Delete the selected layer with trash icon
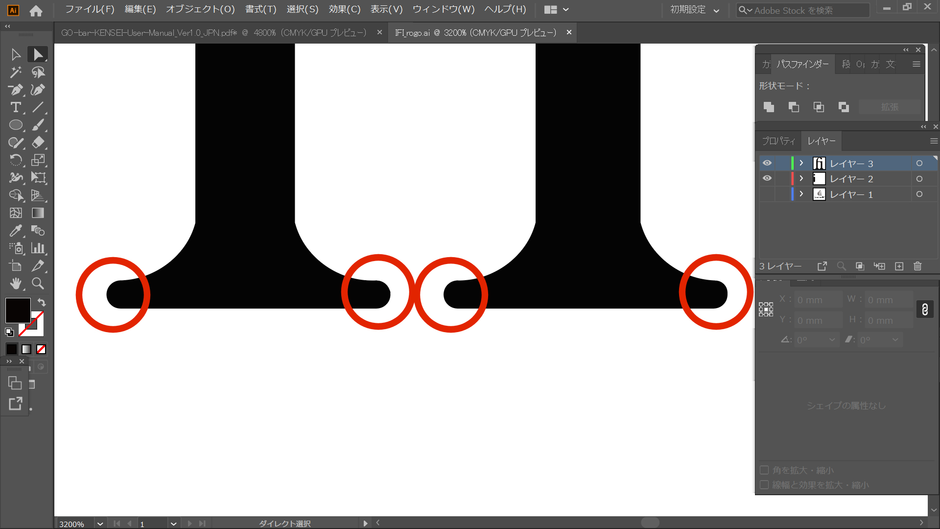Viewport: 940px width, 529px height. click(917, 266)
